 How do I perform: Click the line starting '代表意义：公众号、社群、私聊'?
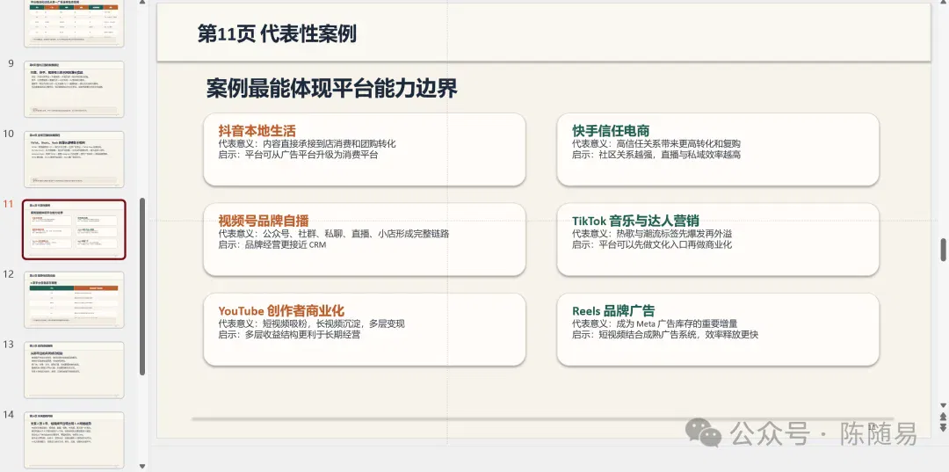[334, 234]
